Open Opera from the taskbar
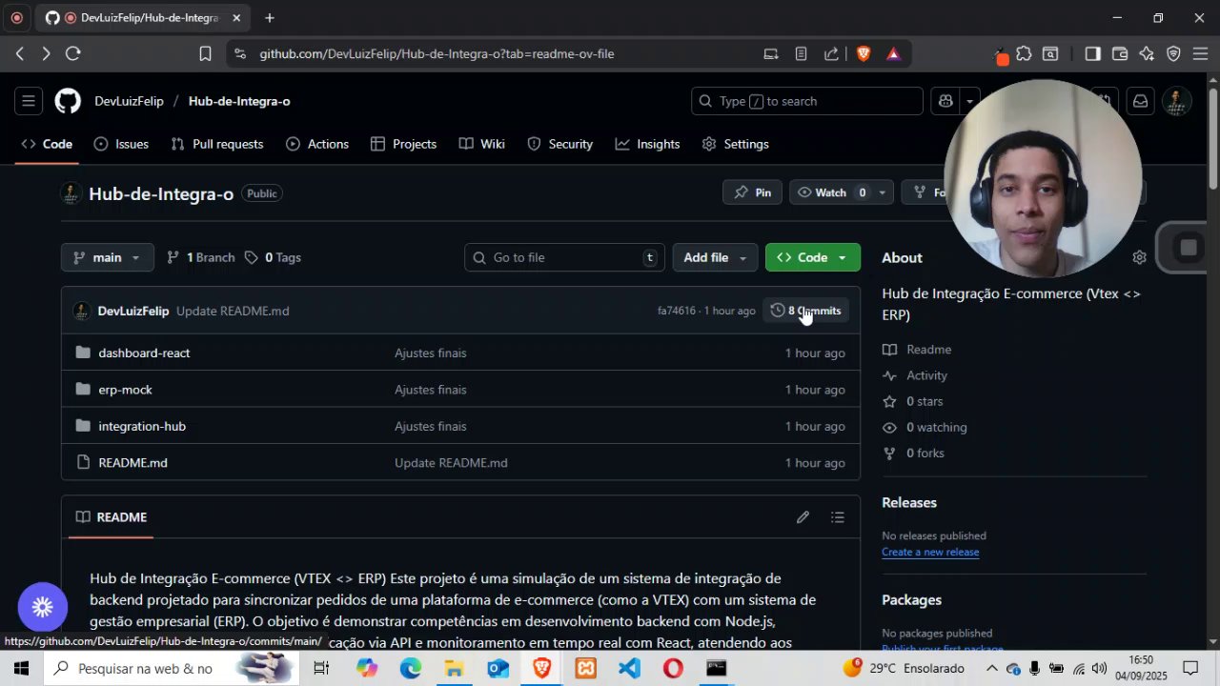Viewport: 1220px width, 686px height. [x=673, y=669]
